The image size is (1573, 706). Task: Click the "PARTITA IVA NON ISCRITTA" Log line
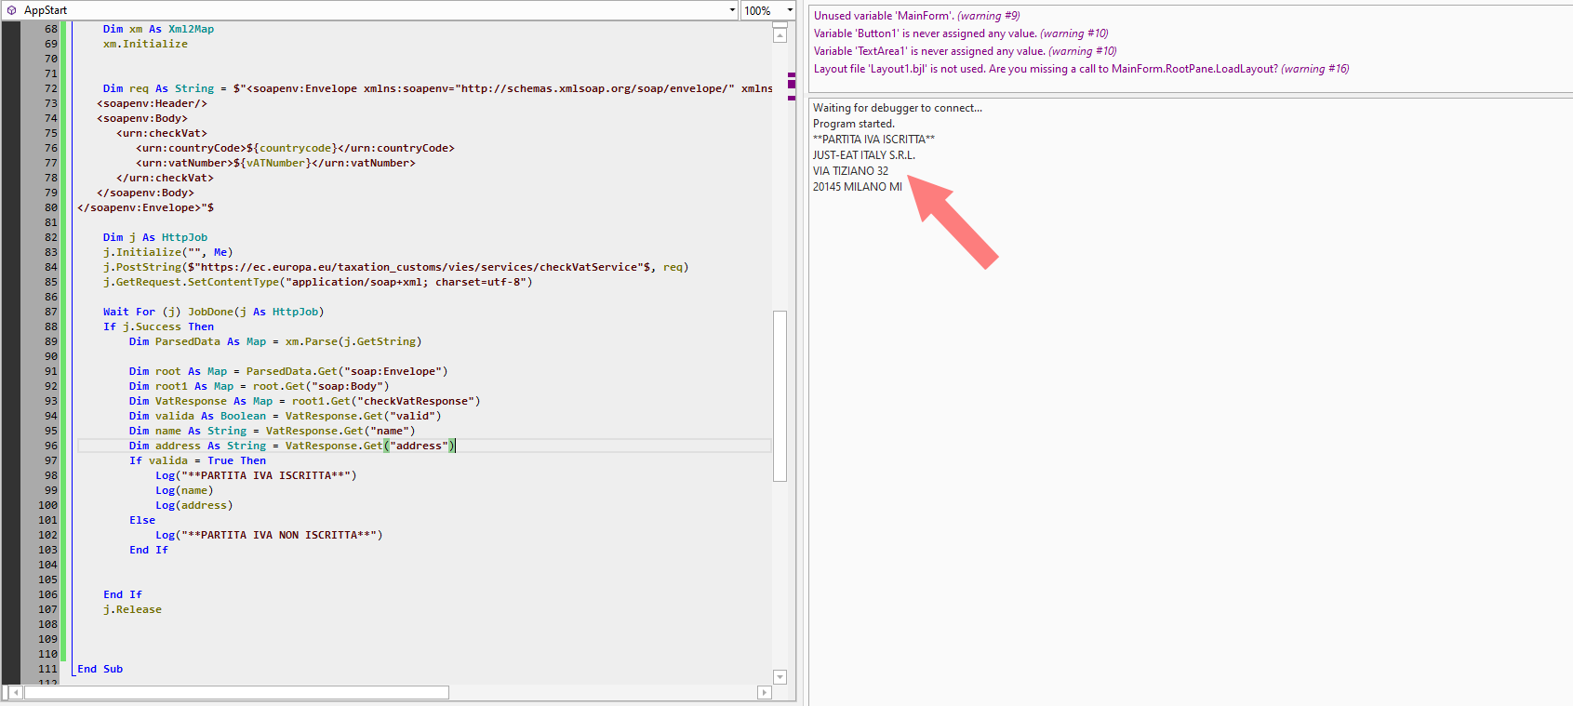[269, 535]
